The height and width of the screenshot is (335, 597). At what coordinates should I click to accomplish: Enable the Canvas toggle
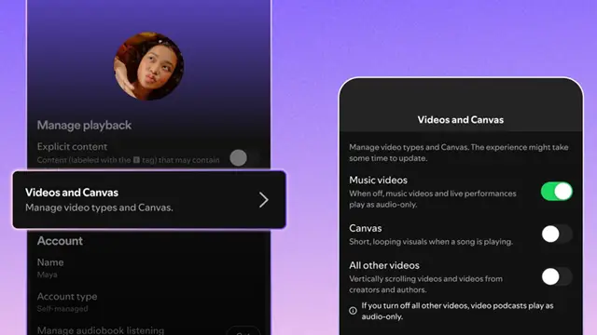[557, 234]
